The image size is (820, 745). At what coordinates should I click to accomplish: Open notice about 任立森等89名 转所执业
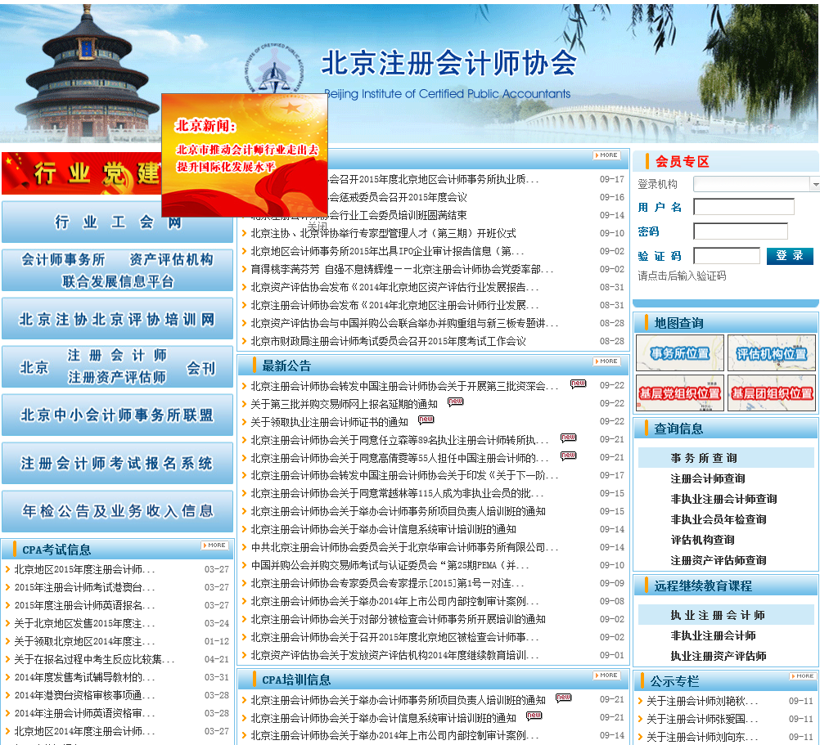pyautogui.click(x=399, y=440)
